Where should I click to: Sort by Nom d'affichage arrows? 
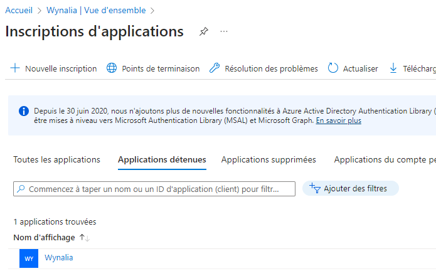tap(84, 238)
